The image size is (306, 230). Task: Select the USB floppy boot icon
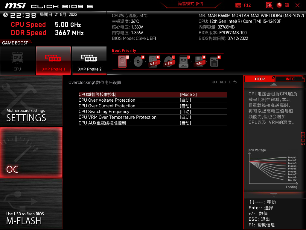pyautogui.click(x=200, y=61)
